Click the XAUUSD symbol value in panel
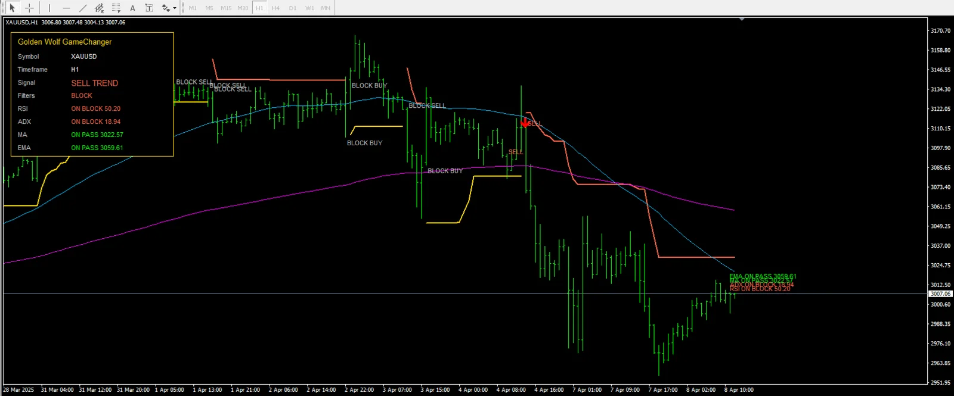The width and height of the screenshot is (954, 396). coord(84,57)
